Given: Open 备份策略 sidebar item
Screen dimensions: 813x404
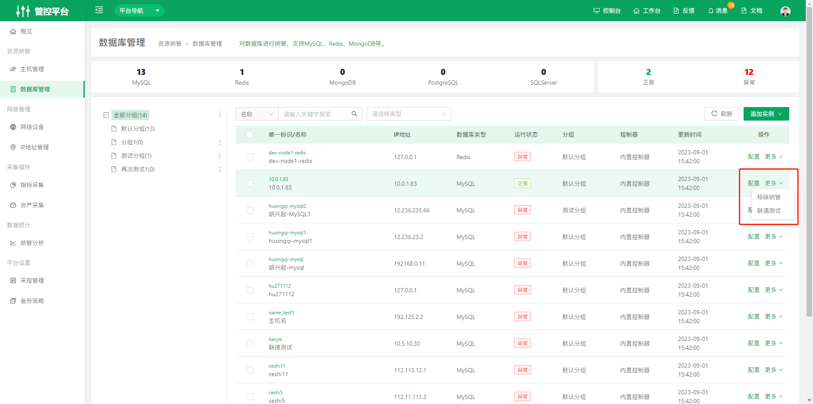Looking at the screenshot, I should coord(42,301).
